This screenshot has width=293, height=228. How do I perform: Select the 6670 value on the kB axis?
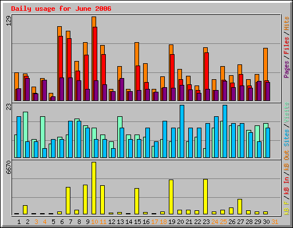point(9,168)
